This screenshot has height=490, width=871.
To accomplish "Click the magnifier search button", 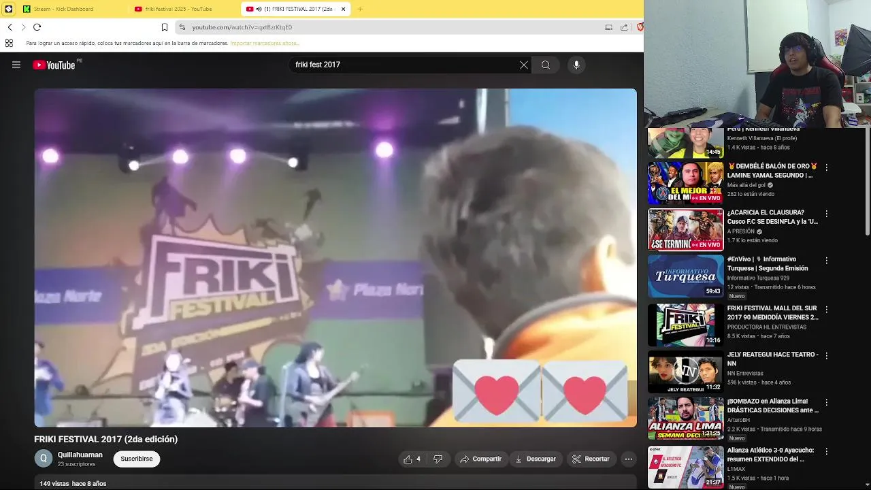I will coord(546,65).
